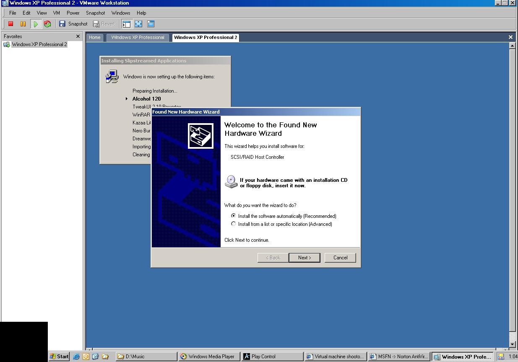The image size is (518, 362).
Task: Click the disabled Back button in wizard
Action: [x=273, y=258]
